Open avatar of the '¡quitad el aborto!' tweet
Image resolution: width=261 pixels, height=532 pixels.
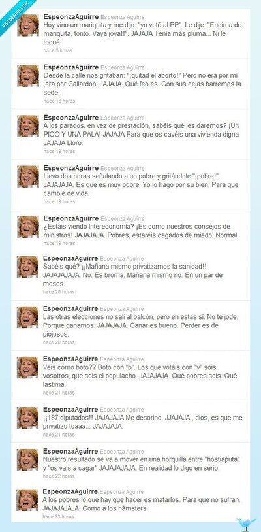pyautogui.click(x=28, y=76)
